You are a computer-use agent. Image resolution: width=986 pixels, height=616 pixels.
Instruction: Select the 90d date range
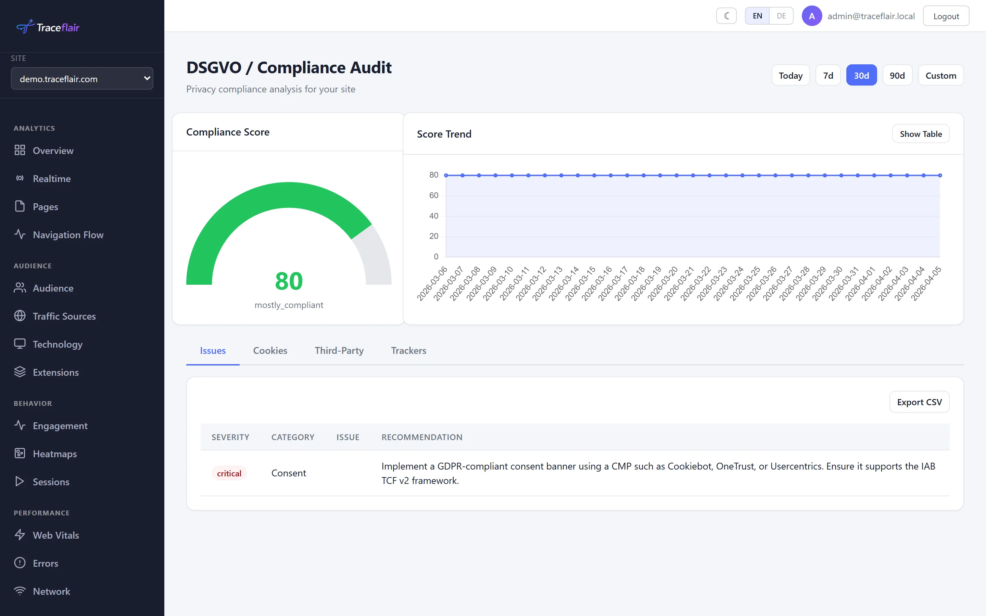tap(897, 75)
